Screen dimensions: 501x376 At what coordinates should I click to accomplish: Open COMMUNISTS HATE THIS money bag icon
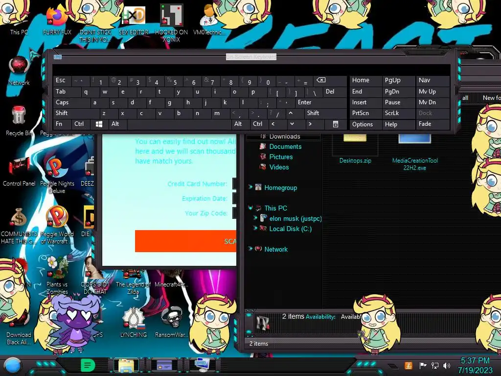click(x=19, y=225)
